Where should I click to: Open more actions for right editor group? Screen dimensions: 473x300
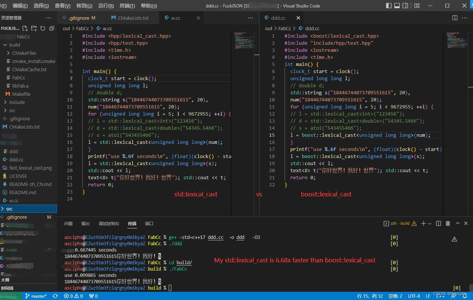click(x=465, y=18)
